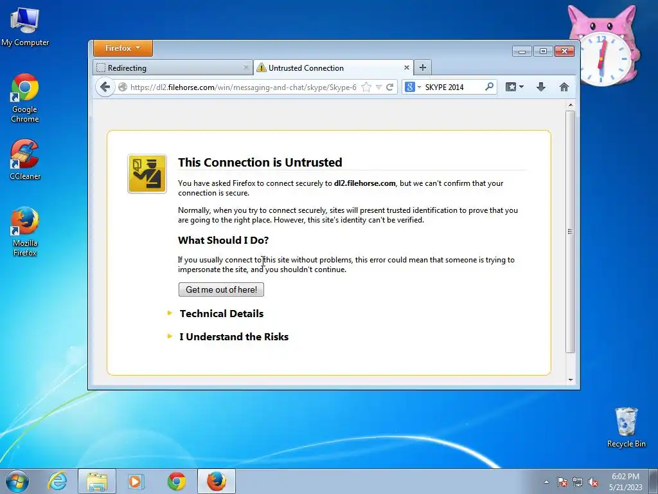Click the page scrollbar up arrow
The height and width of the screenshot is (494, 658).
[571, 105]
